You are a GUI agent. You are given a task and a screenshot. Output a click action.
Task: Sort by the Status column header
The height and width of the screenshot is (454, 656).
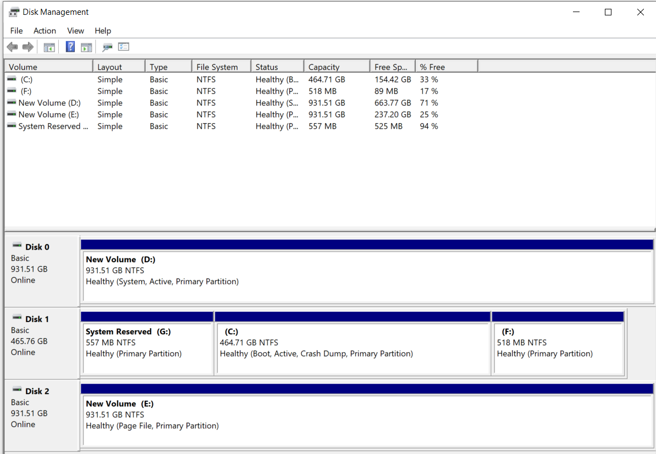(x=277, y=67)
